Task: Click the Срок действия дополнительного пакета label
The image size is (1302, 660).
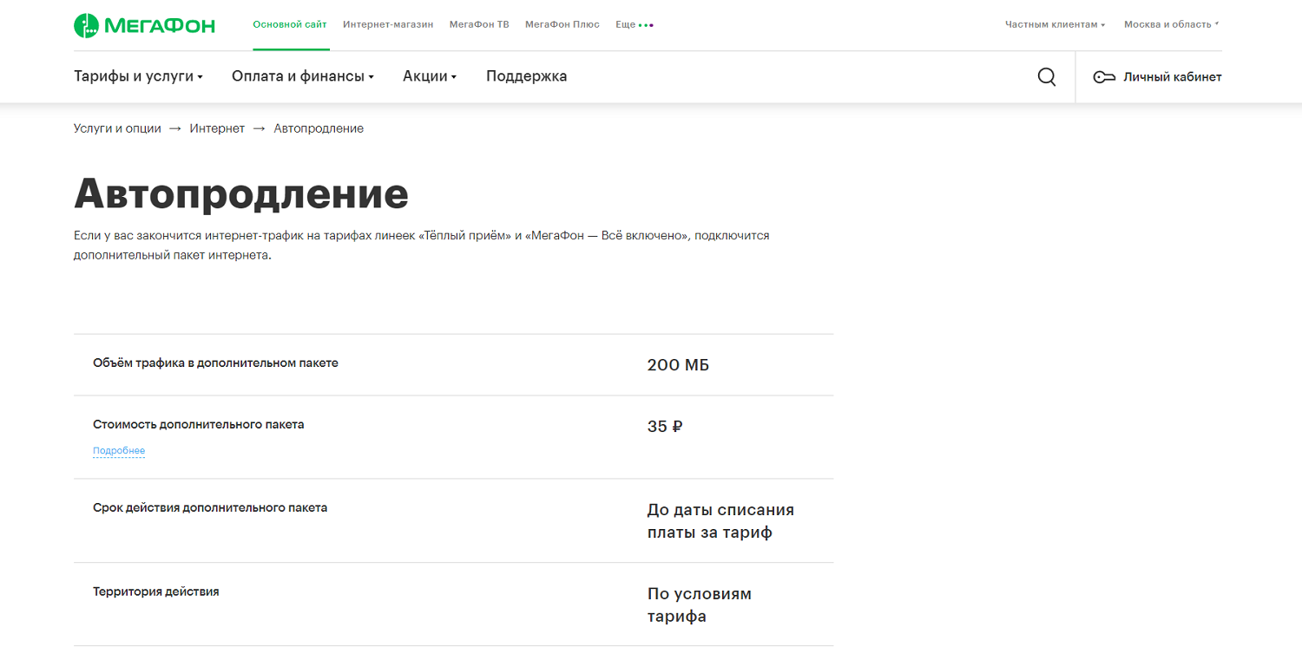Action: pos(210,508)
